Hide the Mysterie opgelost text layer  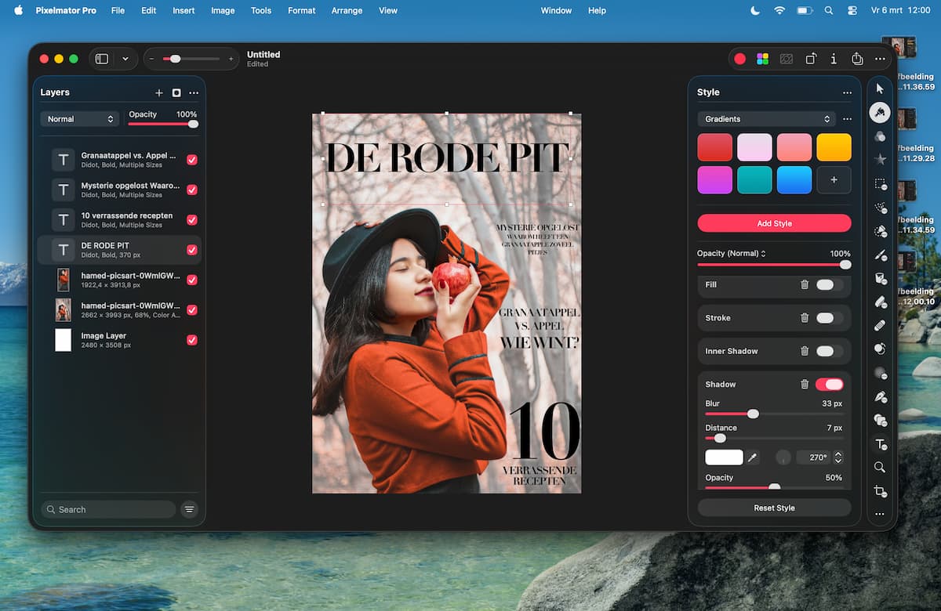[192, 190]
